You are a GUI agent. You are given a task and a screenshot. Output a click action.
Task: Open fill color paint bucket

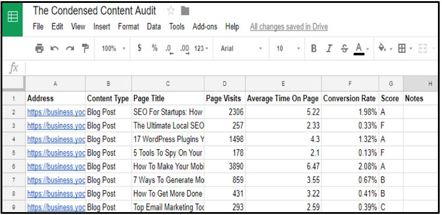pos(382,48)
